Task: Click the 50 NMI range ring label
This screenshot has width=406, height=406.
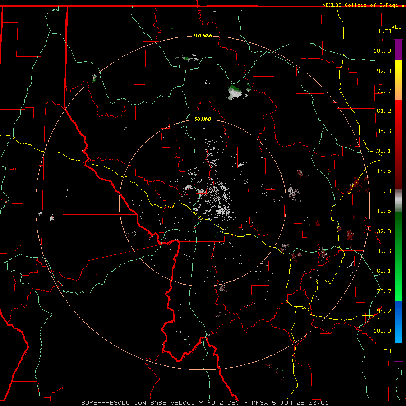Action: tap(203, 120)
